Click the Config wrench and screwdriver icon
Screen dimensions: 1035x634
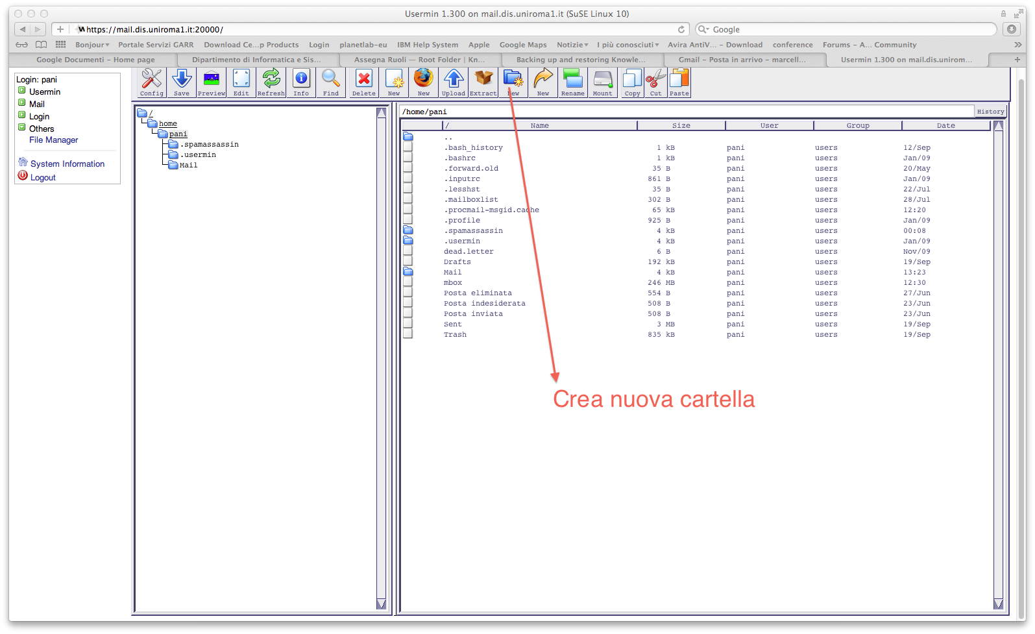[x=151, y=82]
